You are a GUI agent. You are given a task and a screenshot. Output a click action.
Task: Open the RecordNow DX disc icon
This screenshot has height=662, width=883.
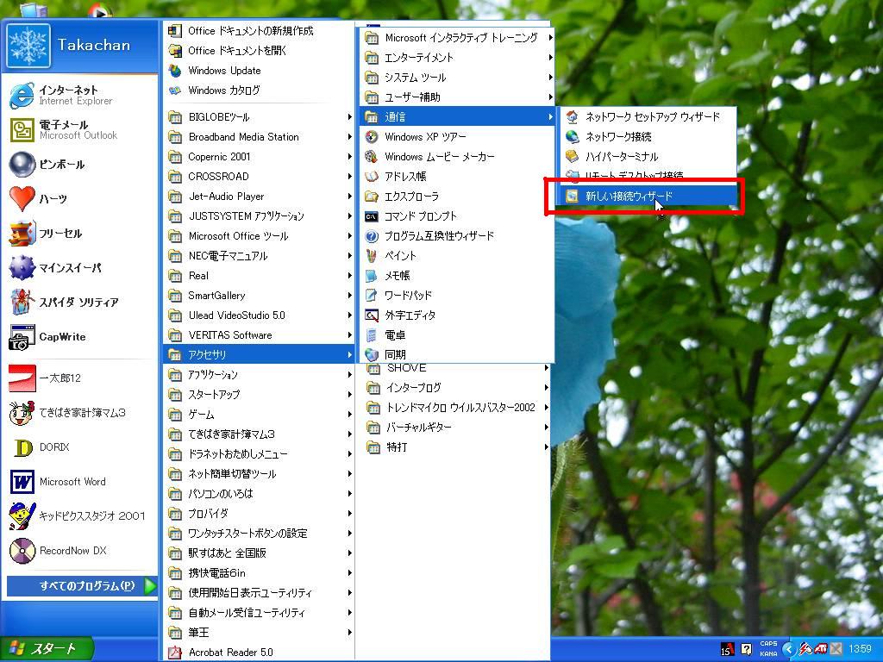[22, 551]
